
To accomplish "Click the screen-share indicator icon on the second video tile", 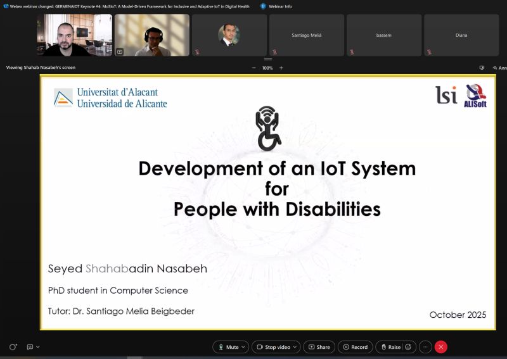I will pos(120,51).
